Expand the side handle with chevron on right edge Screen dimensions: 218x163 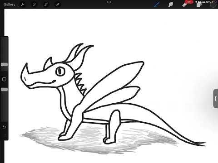click(x=216, y=99)
